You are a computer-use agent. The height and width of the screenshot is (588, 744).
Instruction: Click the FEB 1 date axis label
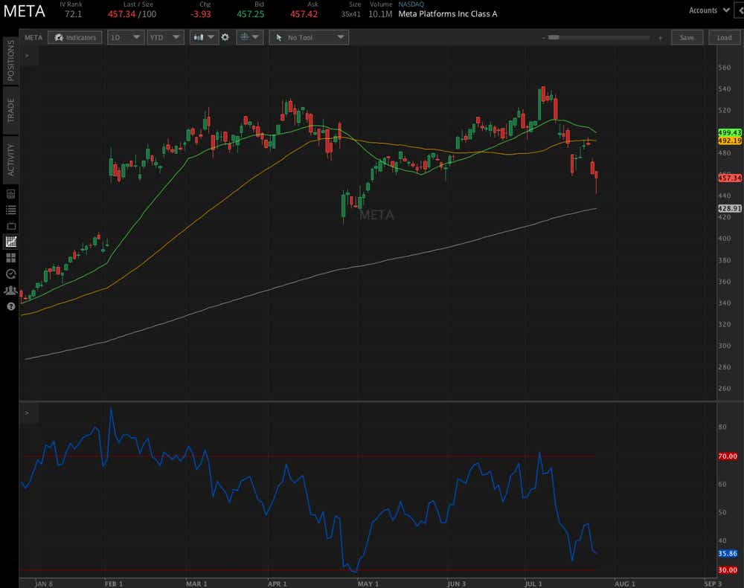coord(114,584)
